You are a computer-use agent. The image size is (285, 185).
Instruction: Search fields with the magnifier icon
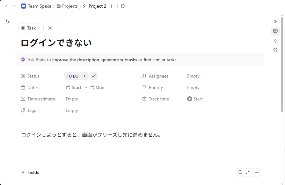[241, 172]
